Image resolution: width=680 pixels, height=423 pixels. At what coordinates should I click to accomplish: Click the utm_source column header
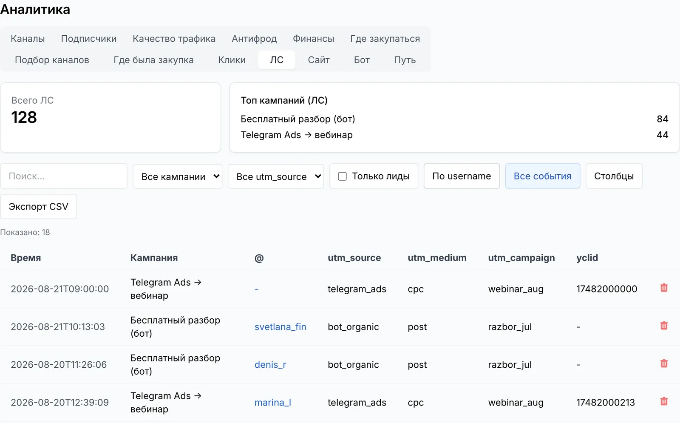click(x=354, y=258)
